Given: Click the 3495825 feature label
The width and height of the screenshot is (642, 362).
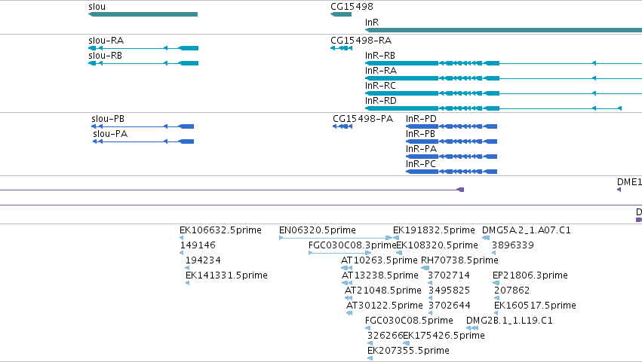Looking at the screenshot, I should 449,291.
